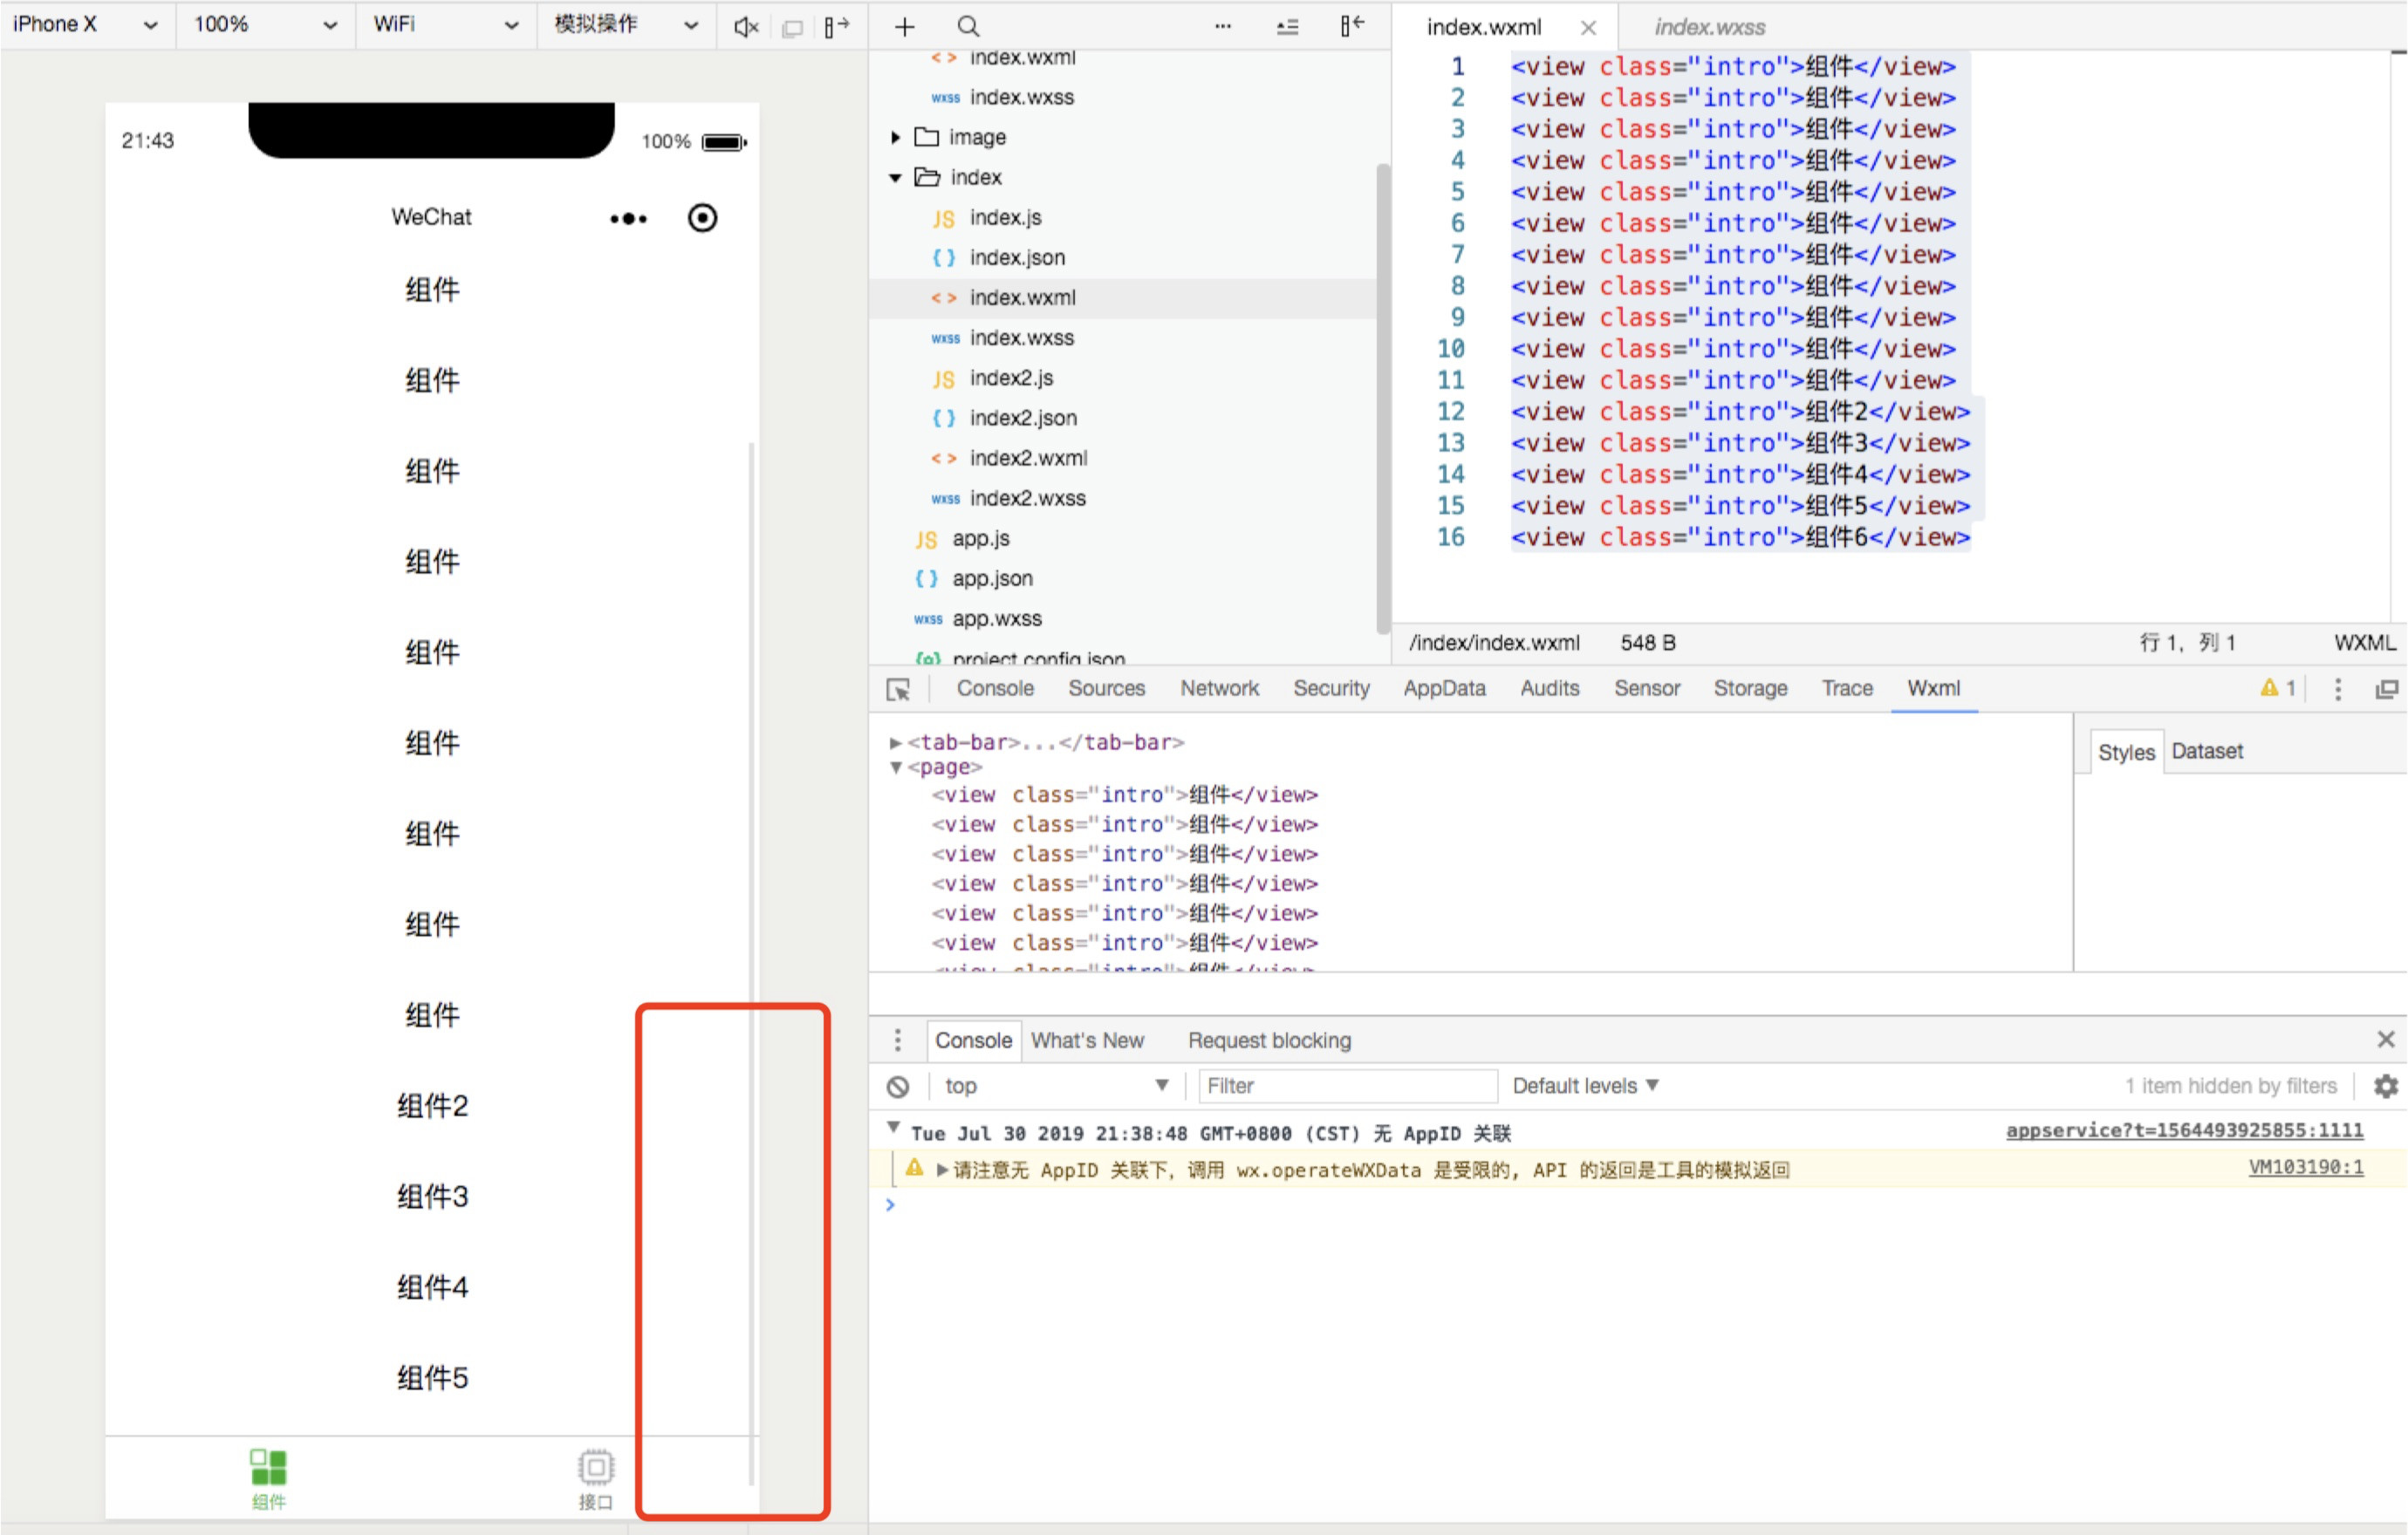Switch to the AppData tab

1443,688
